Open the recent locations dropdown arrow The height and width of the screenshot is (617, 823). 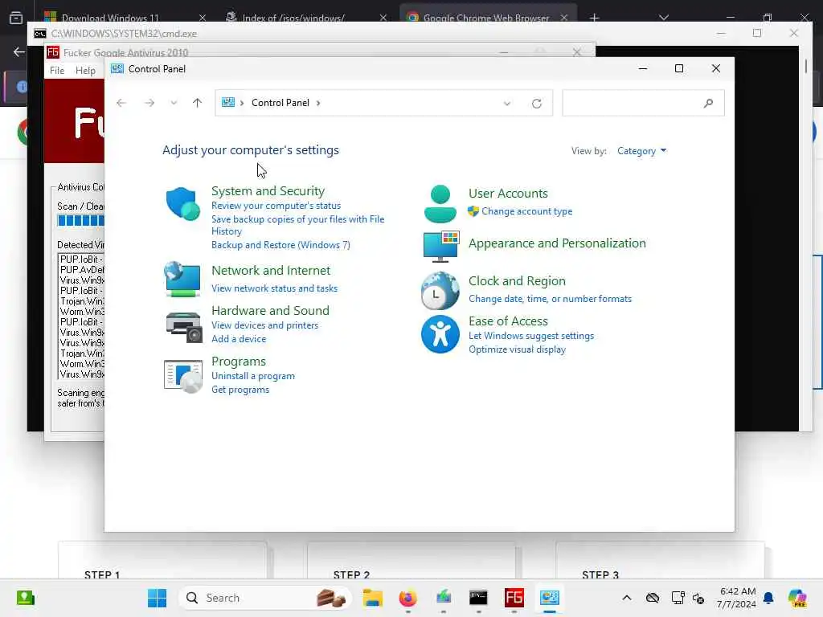pos(174,103)
